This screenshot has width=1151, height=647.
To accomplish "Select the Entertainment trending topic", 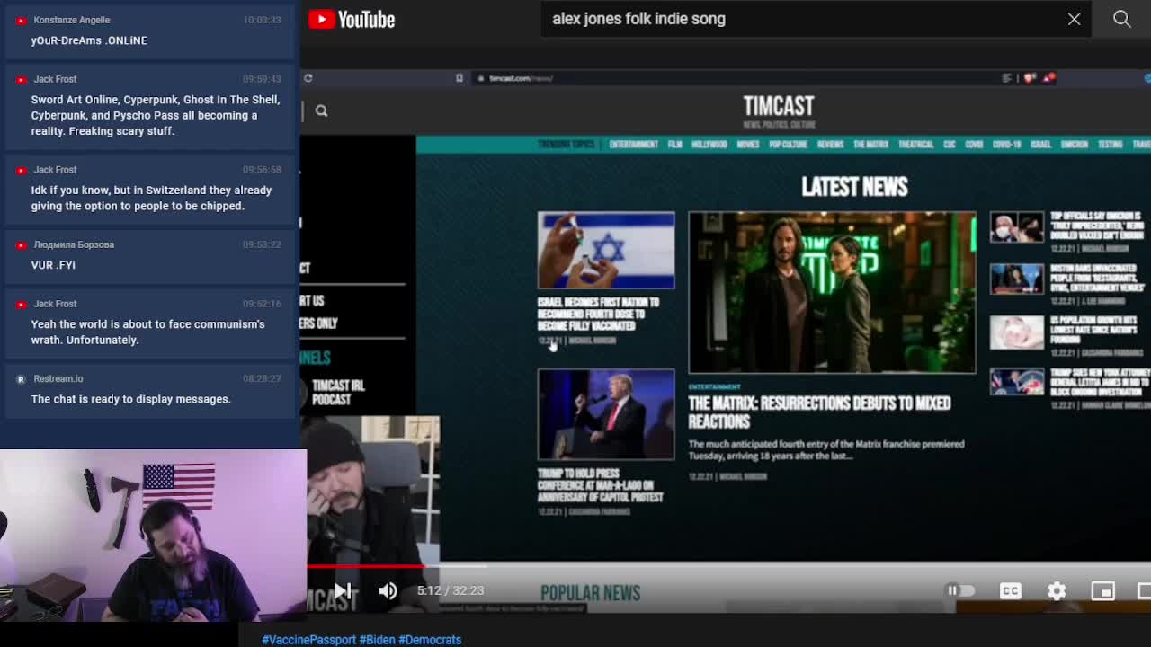I will click(633, 145).
